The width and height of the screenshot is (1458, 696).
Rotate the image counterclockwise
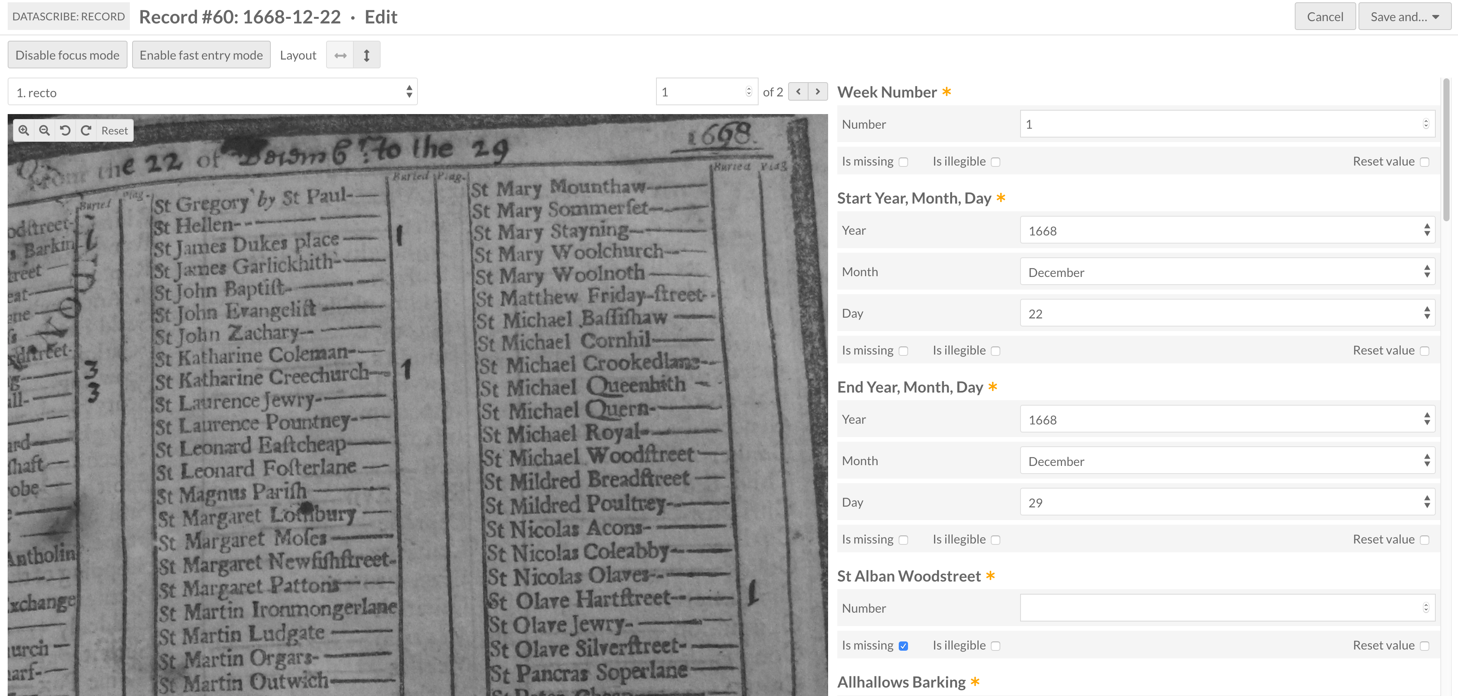tap(65, 131)
